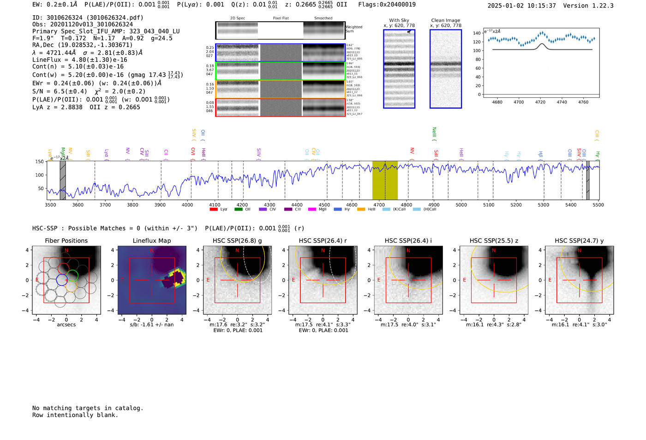Click the s/b: -1.61 +/- nan caption
This screenshot has height=440, width=646.
pos(152,325)
